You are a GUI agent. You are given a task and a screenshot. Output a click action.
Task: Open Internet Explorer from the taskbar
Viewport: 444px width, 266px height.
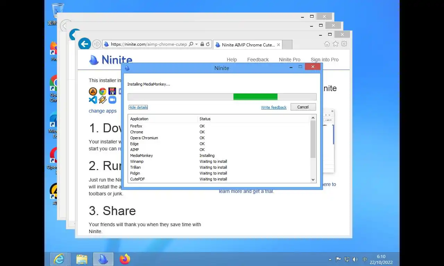(x=59, y=259)
